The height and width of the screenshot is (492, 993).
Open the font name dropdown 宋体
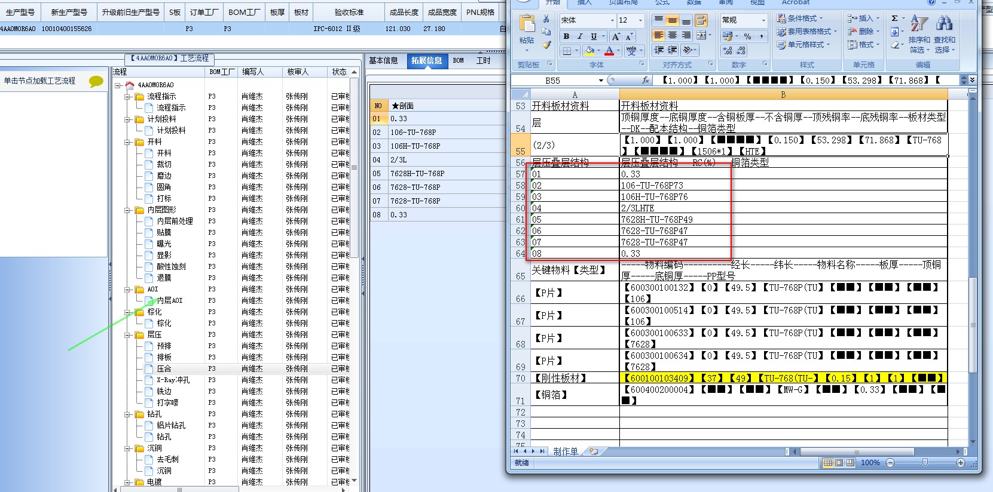612,21
